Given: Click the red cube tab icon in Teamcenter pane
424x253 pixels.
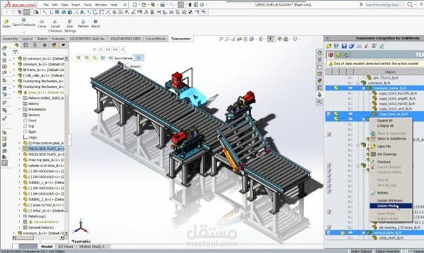Looking at the screenshot, I should [331, 55].
